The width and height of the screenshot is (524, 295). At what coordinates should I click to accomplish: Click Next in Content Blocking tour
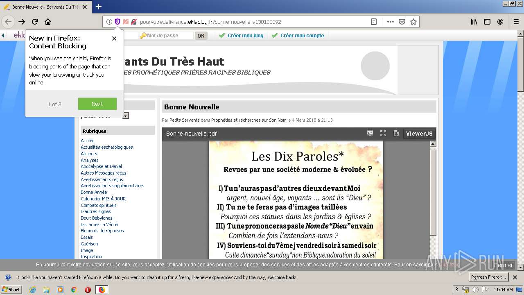pos(97,104)
